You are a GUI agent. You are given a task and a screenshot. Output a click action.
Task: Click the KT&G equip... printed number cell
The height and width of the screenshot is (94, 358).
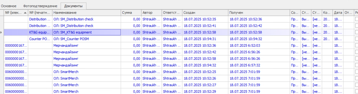coord(40,32)
